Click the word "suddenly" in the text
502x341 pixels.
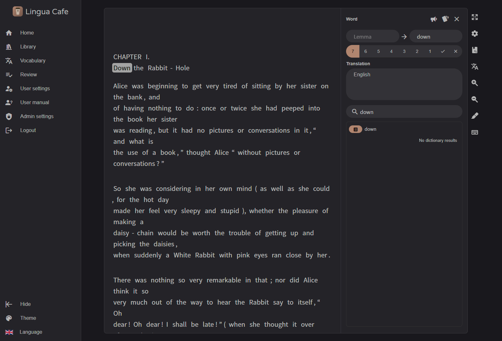[148, 255]
